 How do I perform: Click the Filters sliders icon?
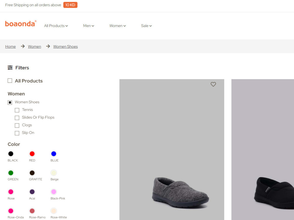click(x=10, y=67)
